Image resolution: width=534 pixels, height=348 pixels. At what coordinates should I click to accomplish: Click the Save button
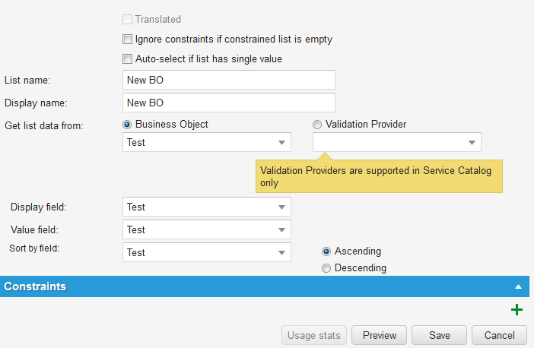[x=439, y=335]
